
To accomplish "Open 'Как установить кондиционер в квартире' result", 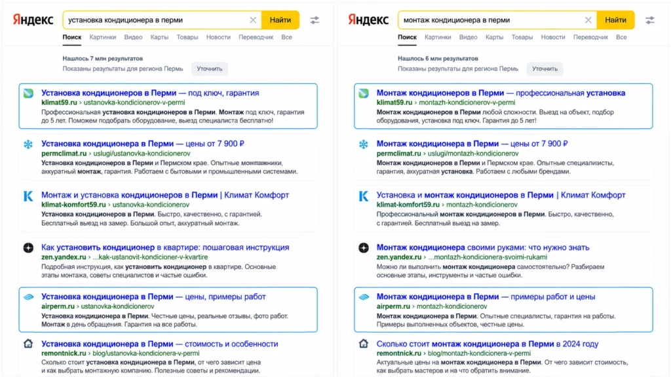I will tap(165, 247).
